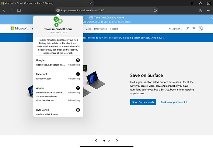Click the Adobe network icon
Image resolution: width=213 pixels, height=148 pixels.
pyautogui.click(x=78, y=88)
